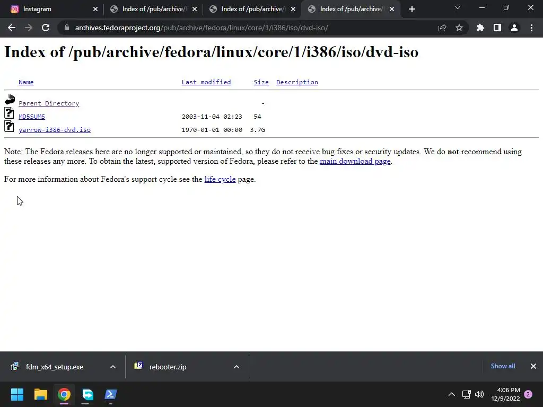This screenshot has width=543, height=407.
Task: Reload the current page
Action: click(46, 28)
